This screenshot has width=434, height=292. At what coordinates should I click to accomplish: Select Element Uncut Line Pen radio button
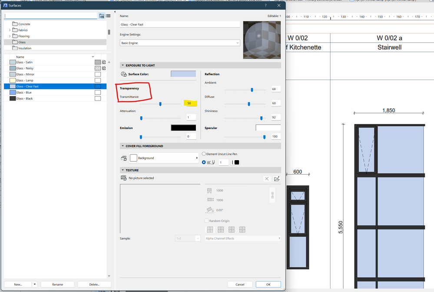(x=204, y=154)
